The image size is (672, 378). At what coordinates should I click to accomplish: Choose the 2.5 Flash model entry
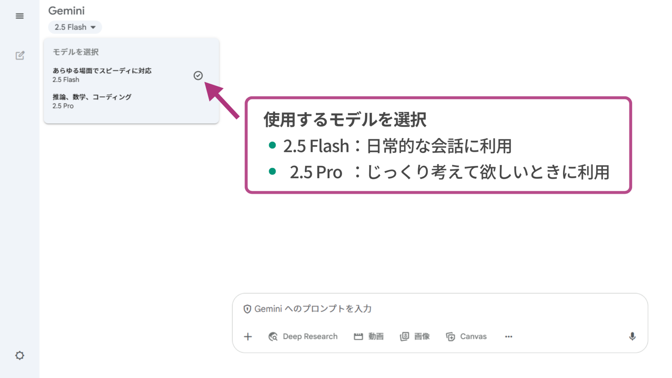coord(102,75)
